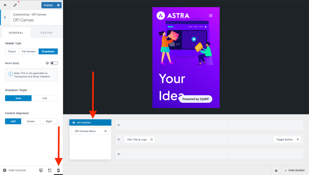Click the Move Body help question icon
This screenshot has width=309, height=175.
coord(47,63)
